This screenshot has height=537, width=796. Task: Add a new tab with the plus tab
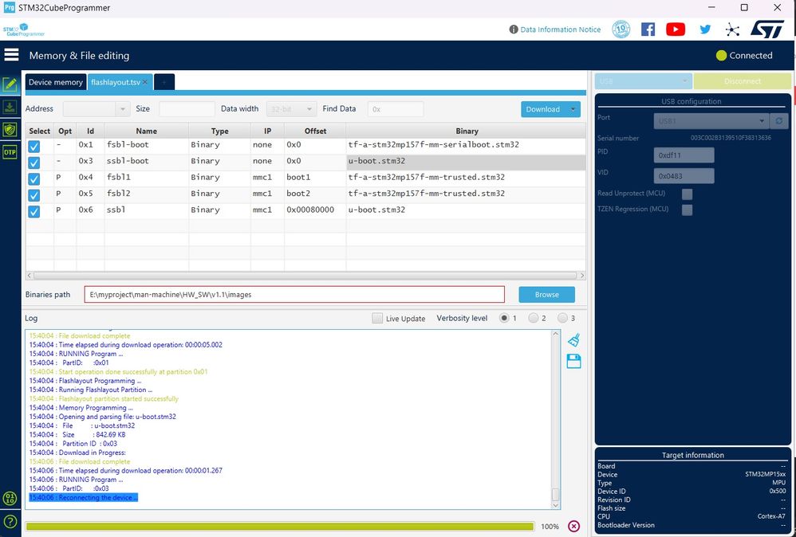point(164,82)
